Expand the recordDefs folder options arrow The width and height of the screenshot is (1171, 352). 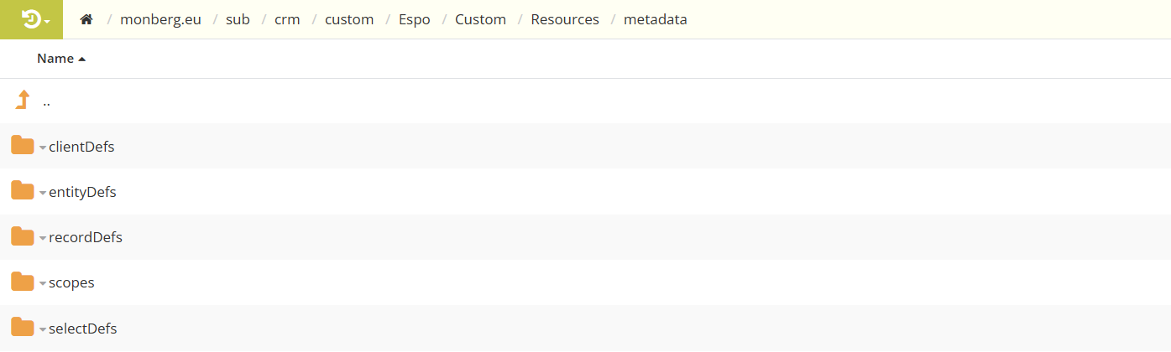click(x=42, y=238)
